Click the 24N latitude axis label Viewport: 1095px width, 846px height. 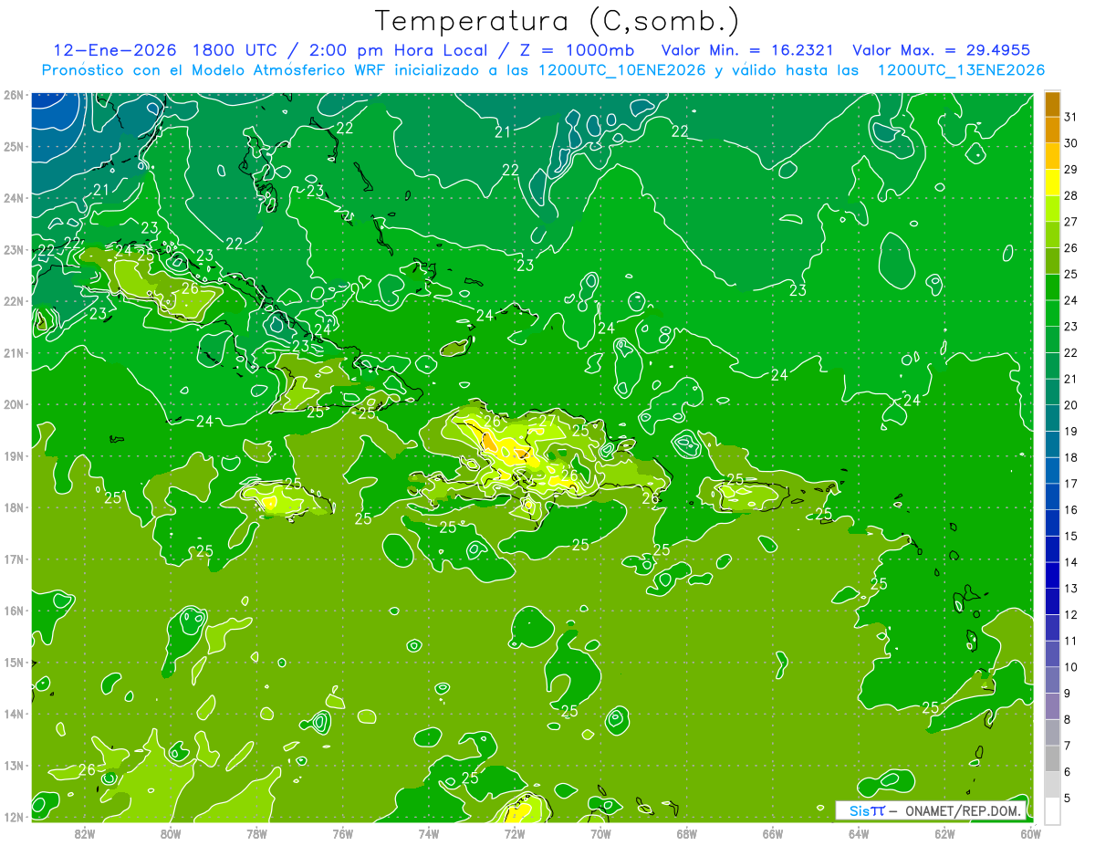pos(13,198)
